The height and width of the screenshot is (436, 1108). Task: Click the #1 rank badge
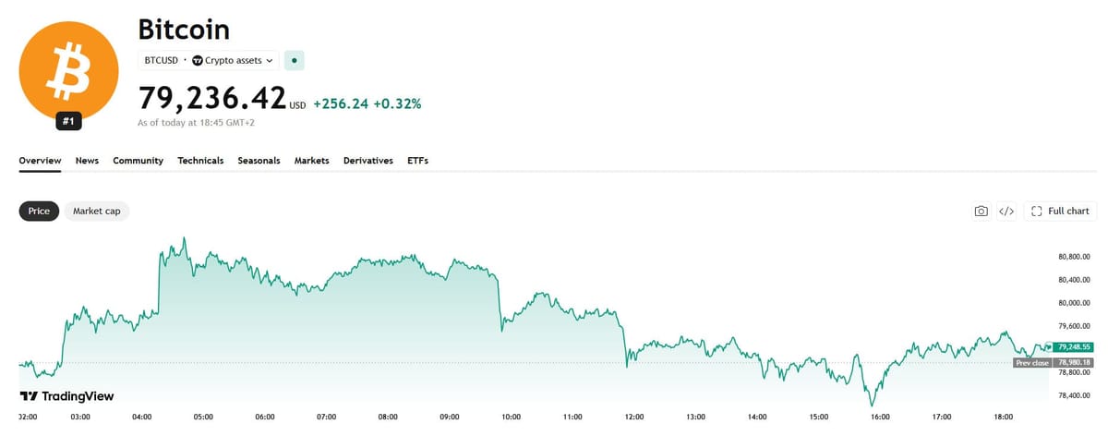[69, 121]
